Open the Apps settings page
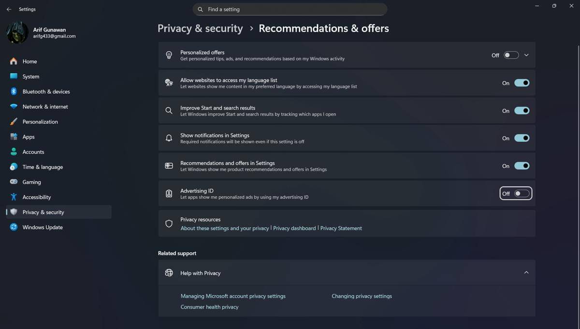 point(29,137)
